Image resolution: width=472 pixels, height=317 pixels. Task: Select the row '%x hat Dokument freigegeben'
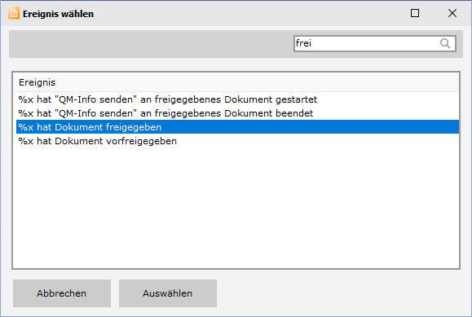point(237,127)
